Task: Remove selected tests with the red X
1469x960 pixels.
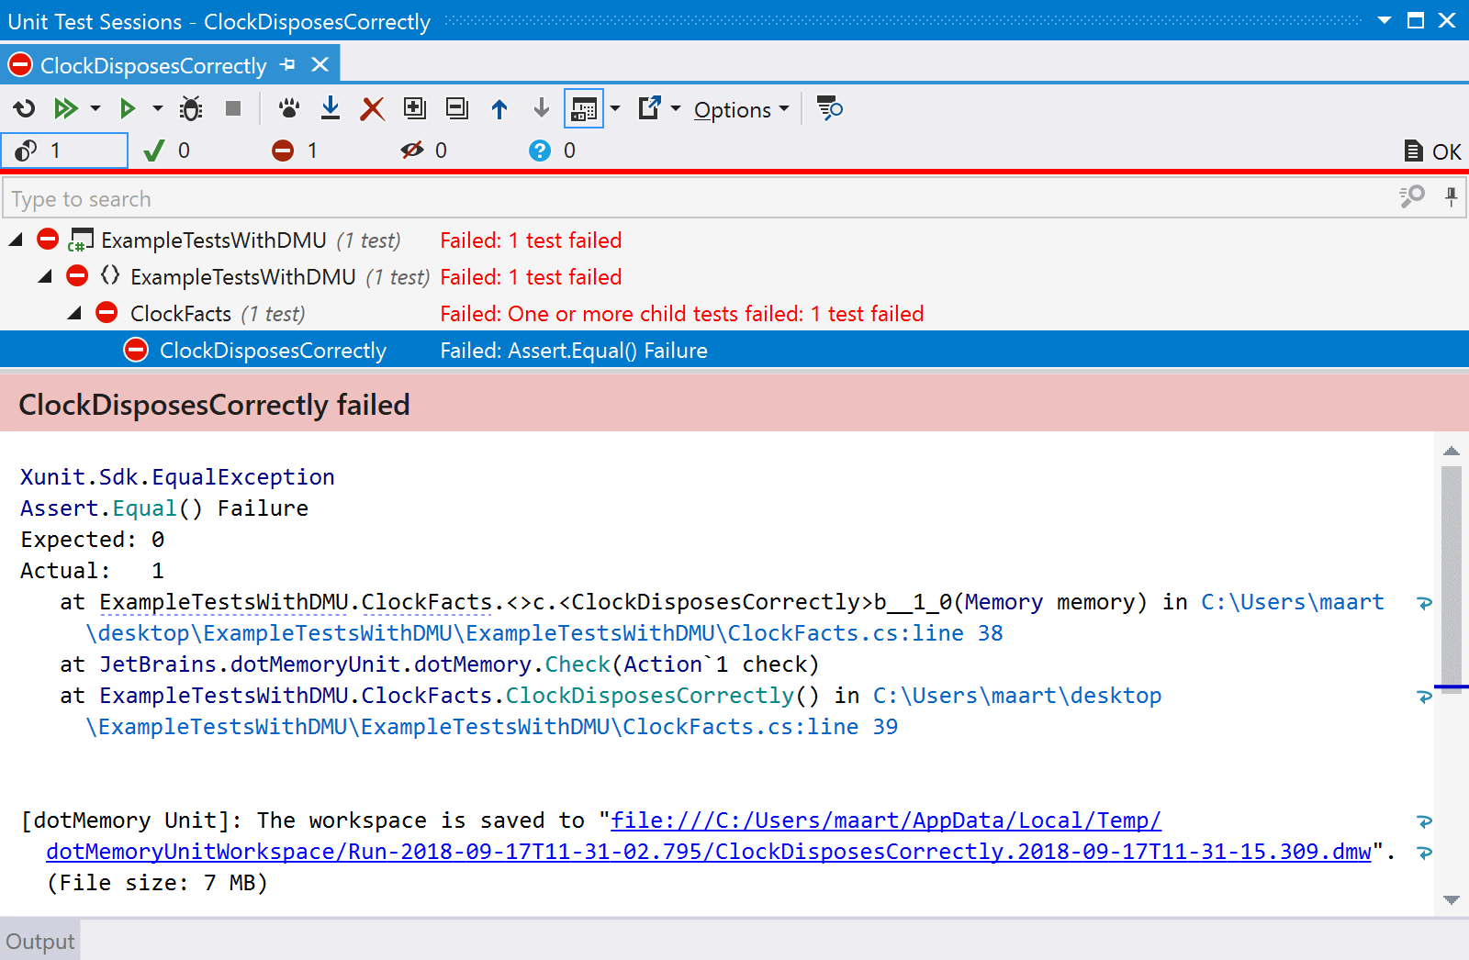Action: (x=372, y=109)
